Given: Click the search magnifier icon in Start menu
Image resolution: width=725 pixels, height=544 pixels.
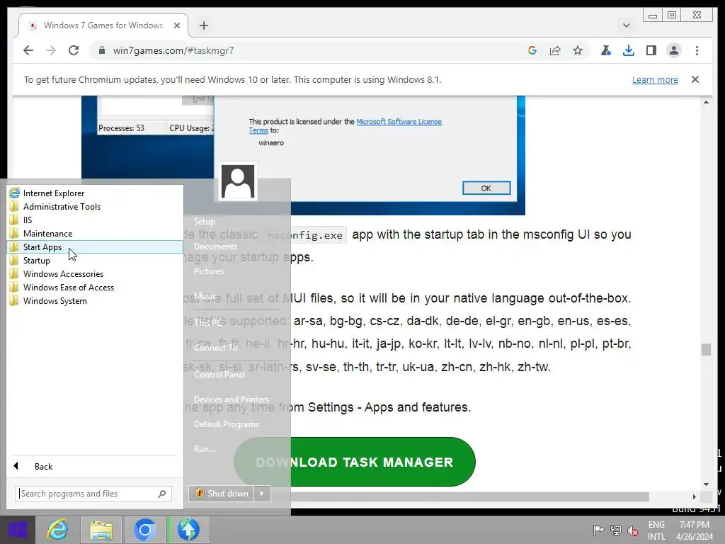Looking at the screenshot, I should click(162, 494).
